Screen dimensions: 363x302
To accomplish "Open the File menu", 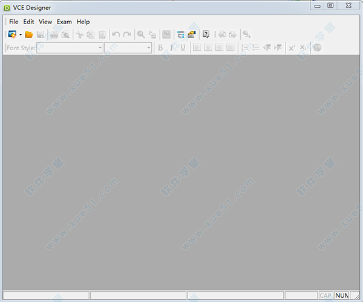I will tap(14, 22).
